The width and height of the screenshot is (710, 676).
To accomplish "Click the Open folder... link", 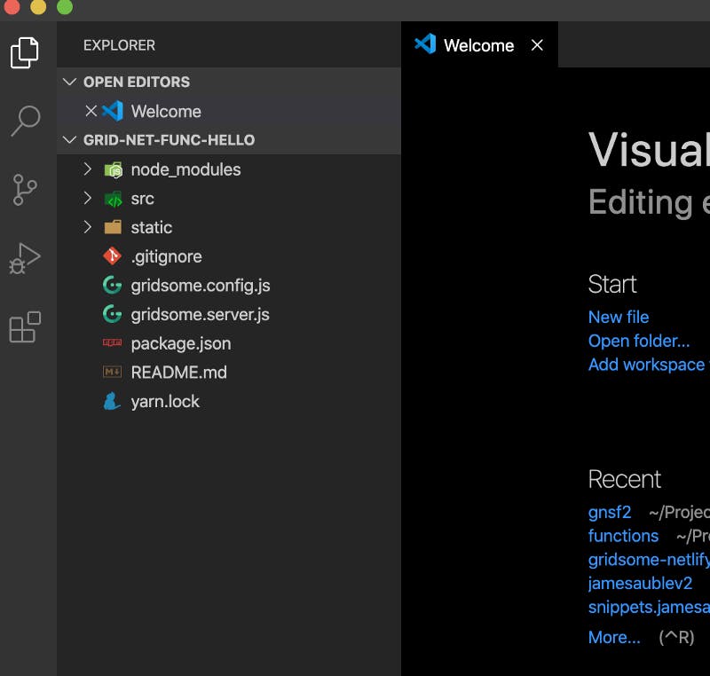I will [638, 341].
